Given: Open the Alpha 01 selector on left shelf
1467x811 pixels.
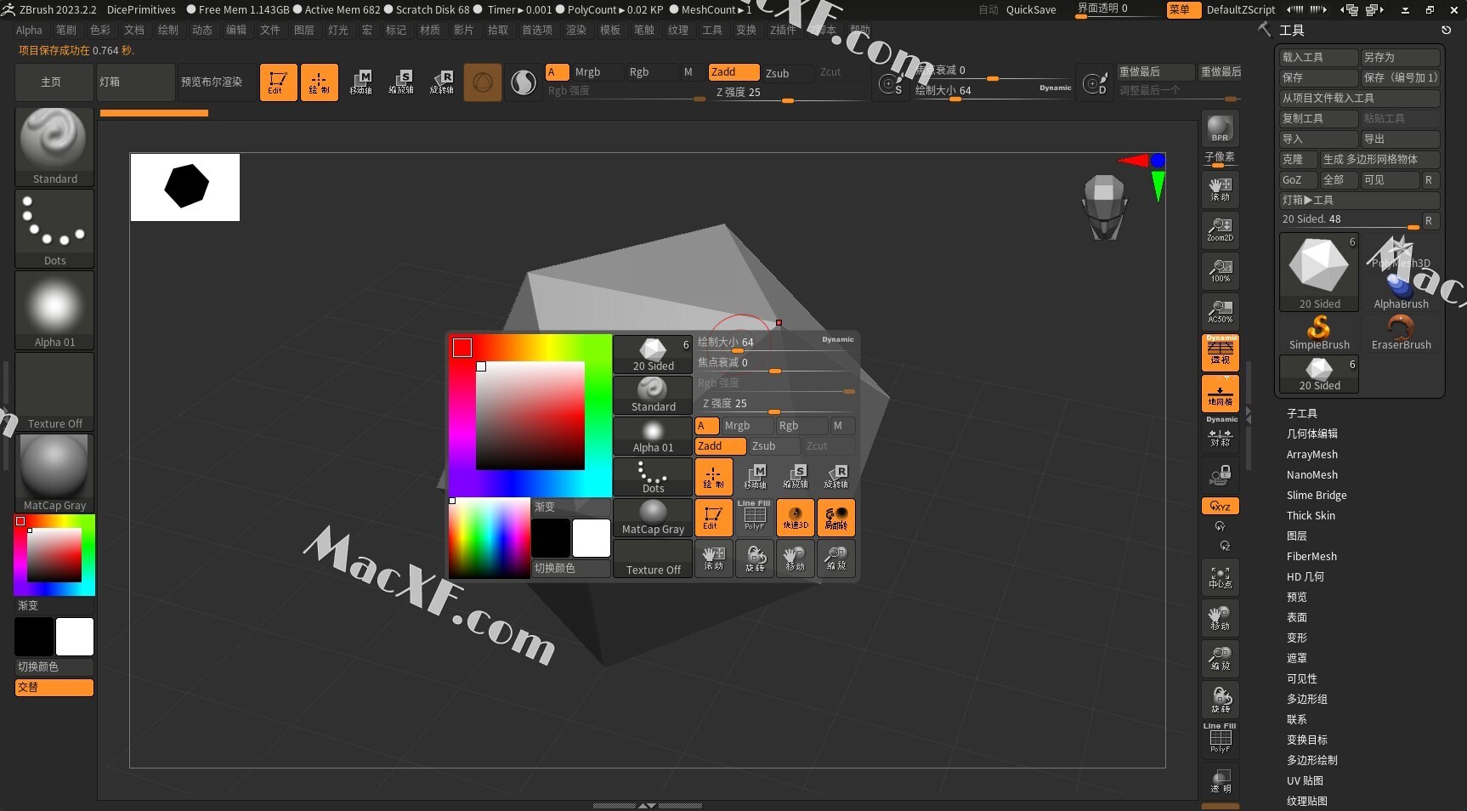Looking at the screenshot, I should (x=54, y=309).
